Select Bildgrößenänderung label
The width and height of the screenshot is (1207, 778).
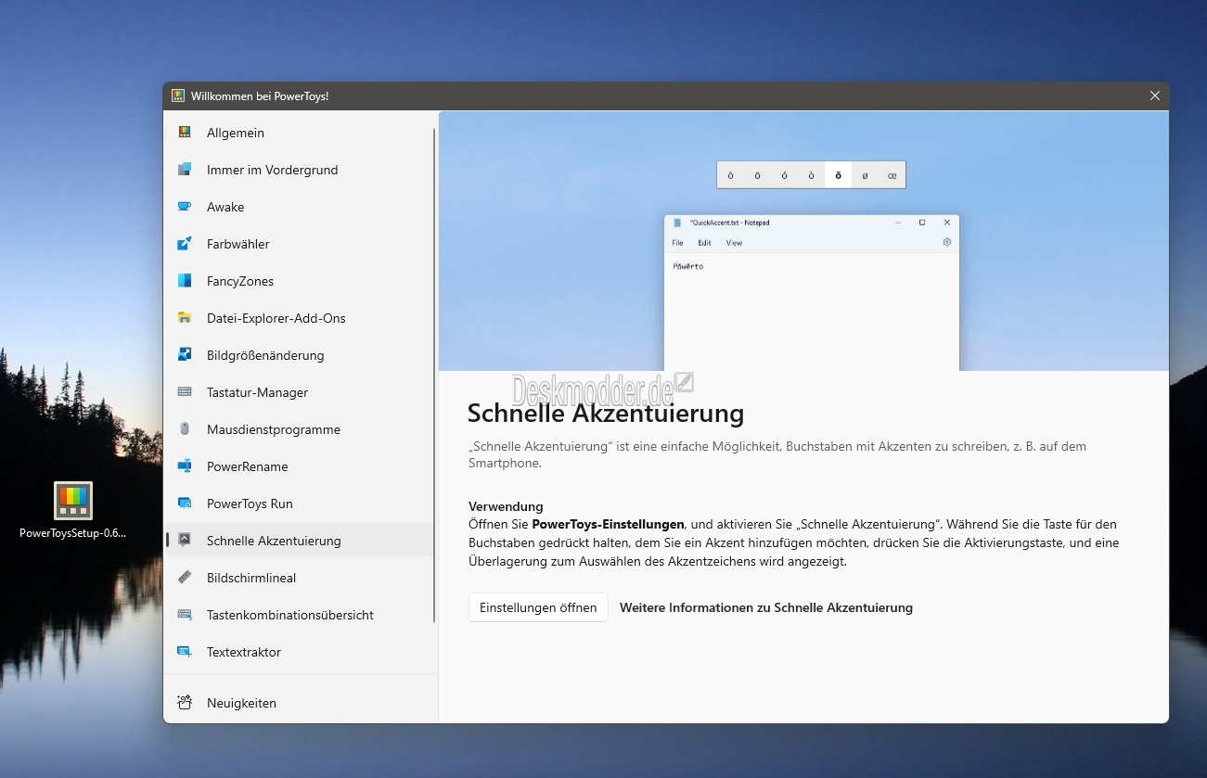tap(265, 355)
